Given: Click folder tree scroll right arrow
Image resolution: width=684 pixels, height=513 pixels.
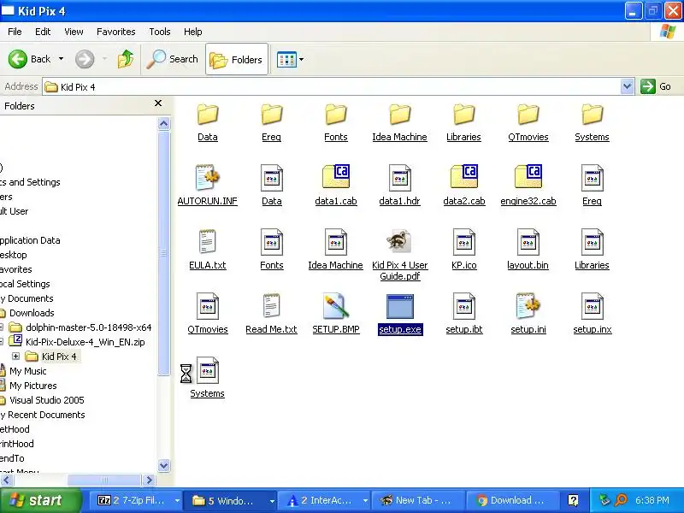Looking at the screenshot, I should point(149,481).
